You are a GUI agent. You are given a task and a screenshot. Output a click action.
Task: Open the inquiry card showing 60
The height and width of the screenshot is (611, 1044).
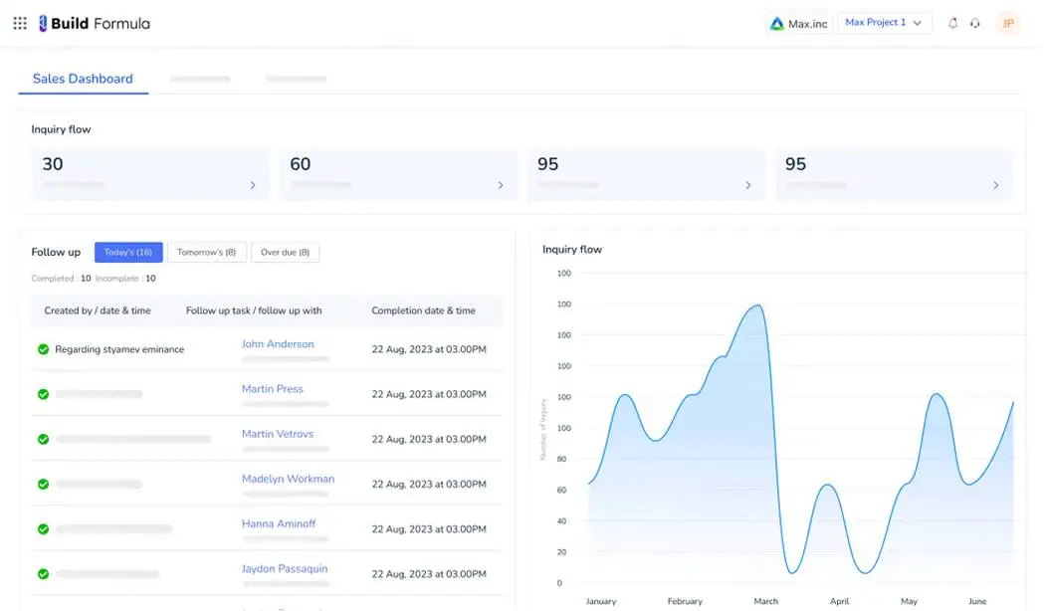click(398, 174)
